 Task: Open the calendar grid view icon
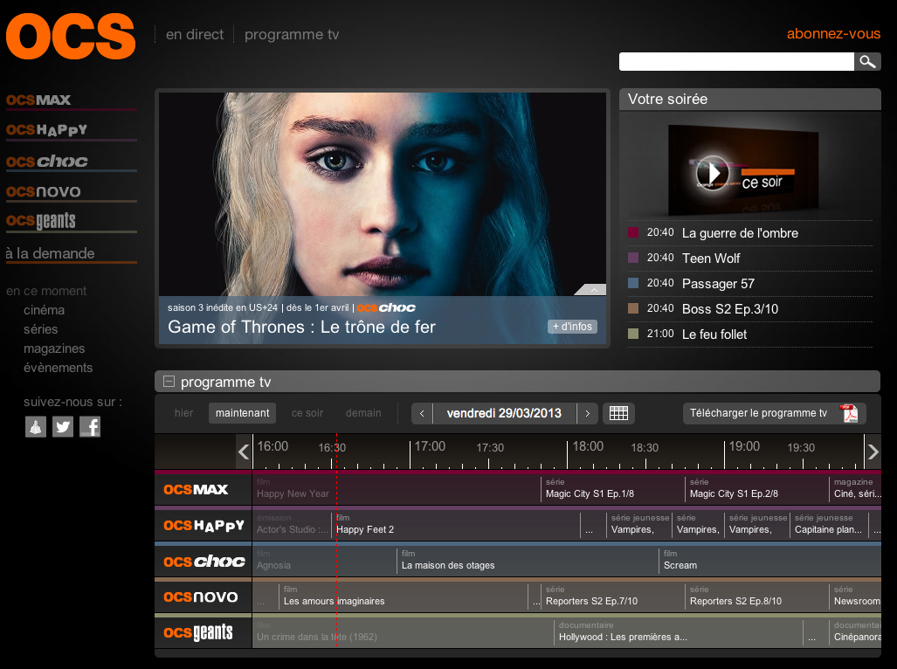[618, 413]
